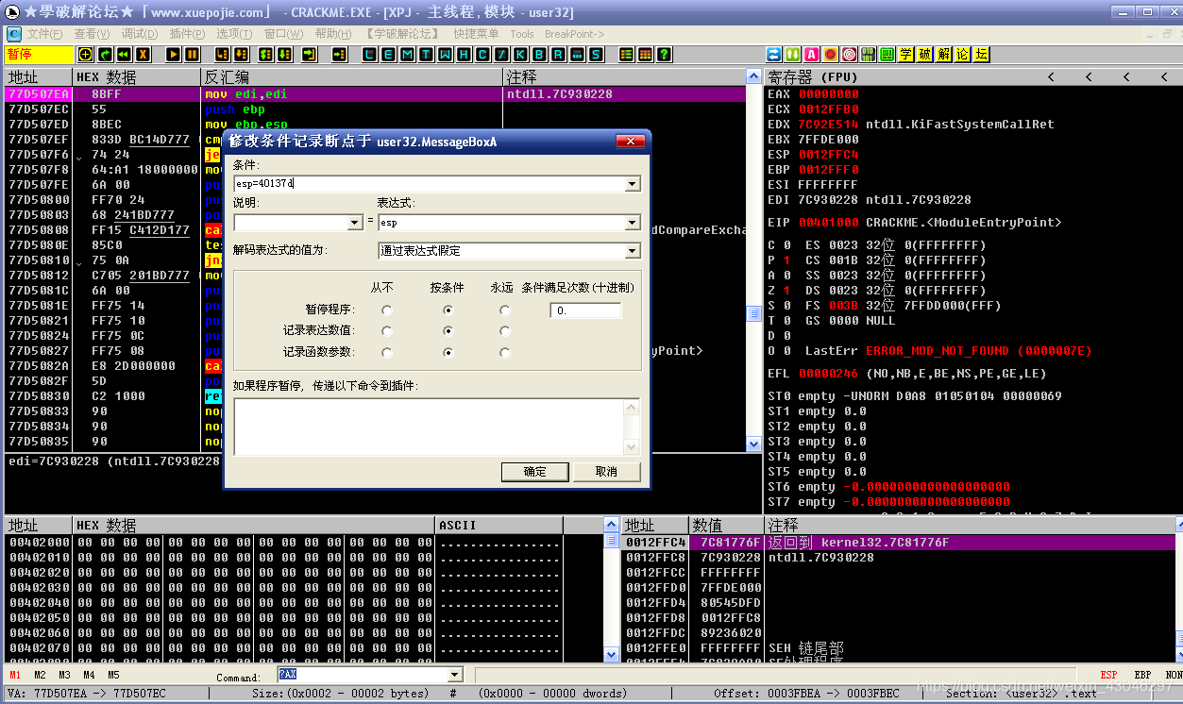Open CPU window with C icon
Screen dimensions: 1183x704
click(x=482, y=55)
